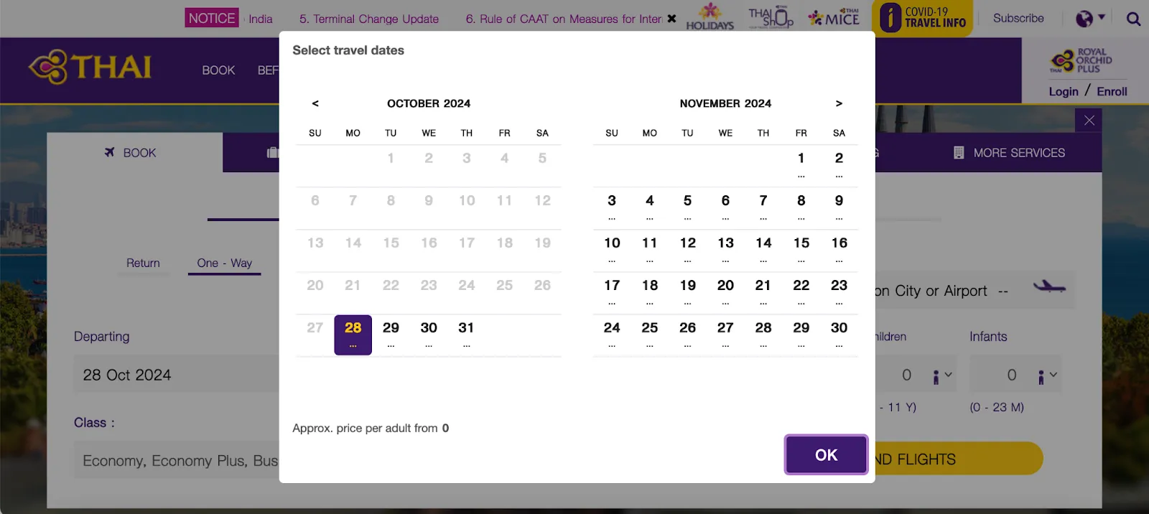Open the Class selection dropdown
1149x514 pixels.
pos(177,460)
